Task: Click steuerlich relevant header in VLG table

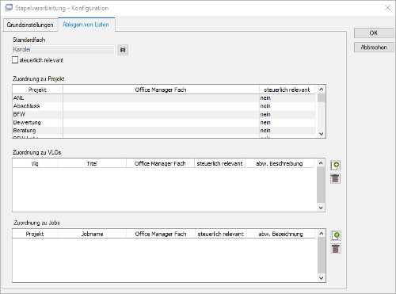Action: coord(219,163)
